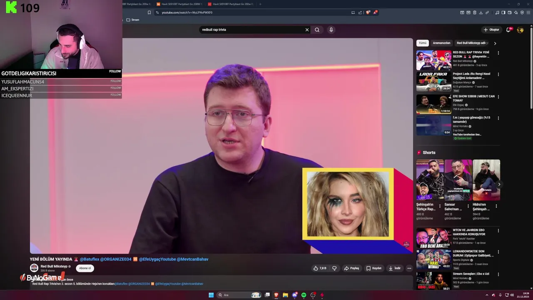The image size is (533, 300).
Task: Show next Shorts with the arrow
Action: point(499,184)
